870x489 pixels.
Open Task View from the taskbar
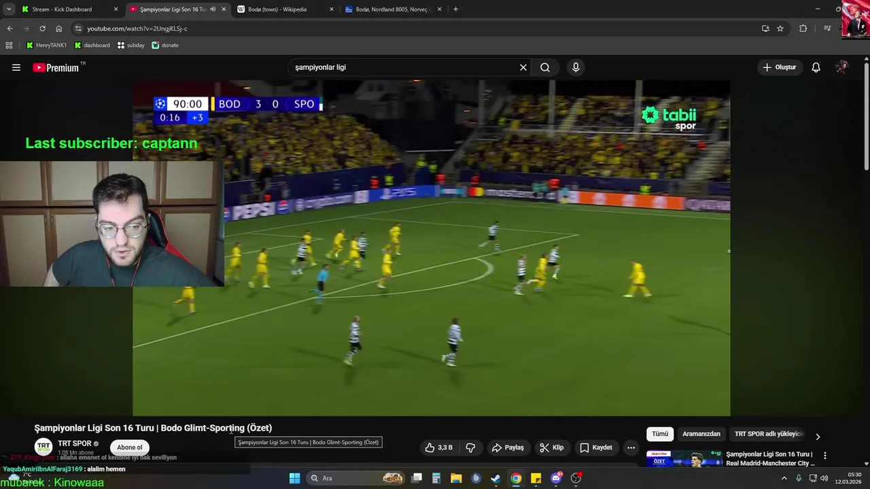(x=417, y=478)
